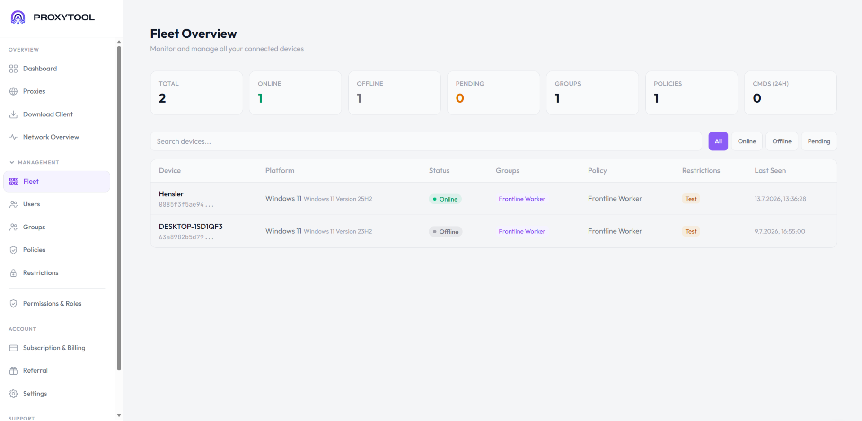Viewport: 862px width, 421px height.
Task: Click the Pending count stat card
Action: (493, 93)
